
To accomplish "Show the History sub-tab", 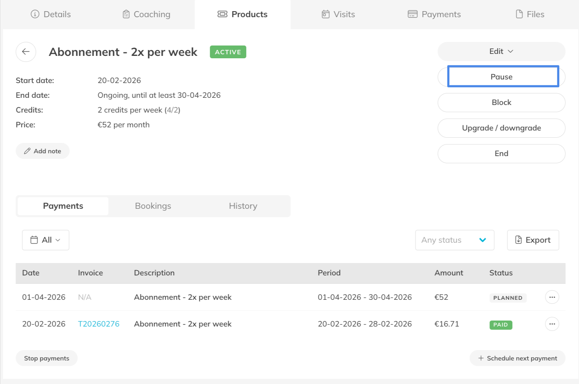I will (243, 206).
